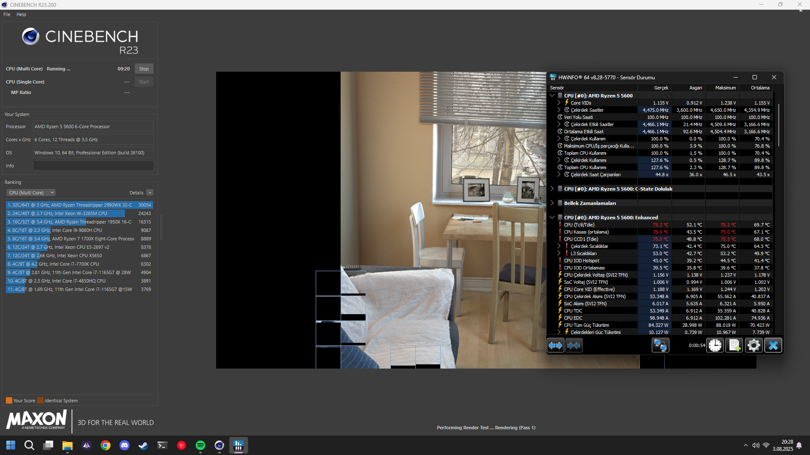Select the CPU EDC sensor row
This screenshot has height=455, width=810.
(661, 318)
